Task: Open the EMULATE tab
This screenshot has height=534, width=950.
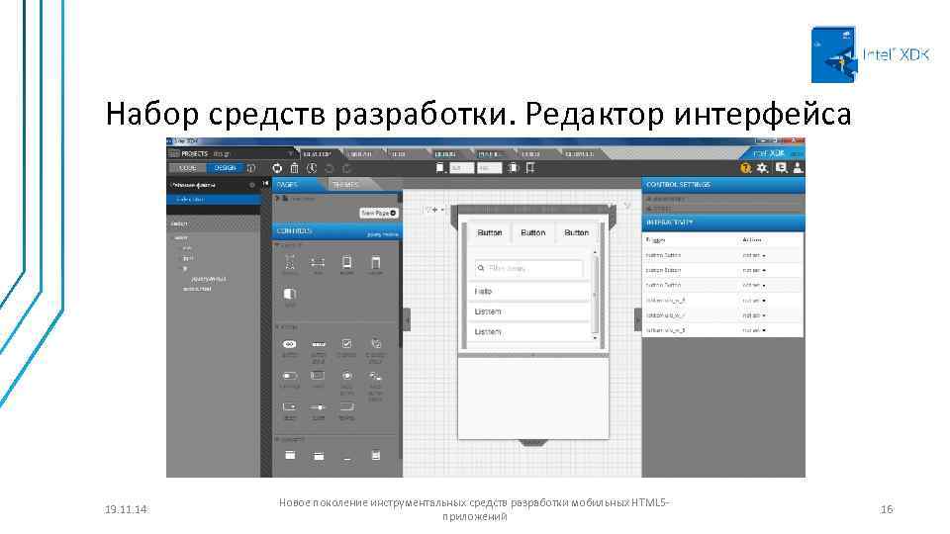Action: coord(360,154)
